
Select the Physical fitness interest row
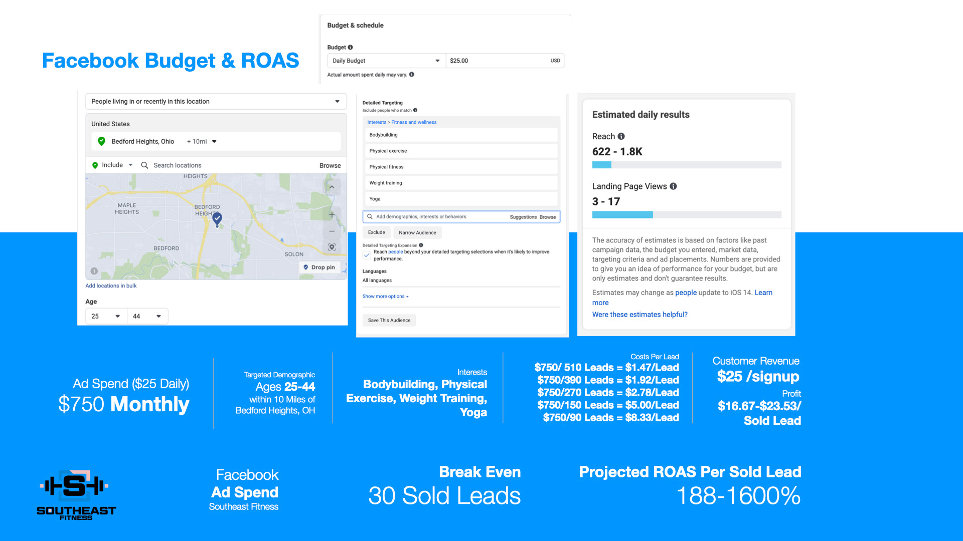tap(461, 167)
